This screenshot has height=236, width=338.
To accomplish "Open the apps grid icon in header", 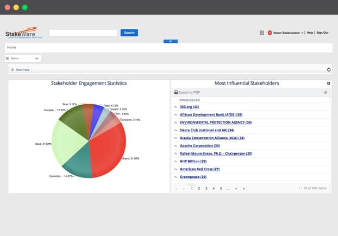I will 261,33.
